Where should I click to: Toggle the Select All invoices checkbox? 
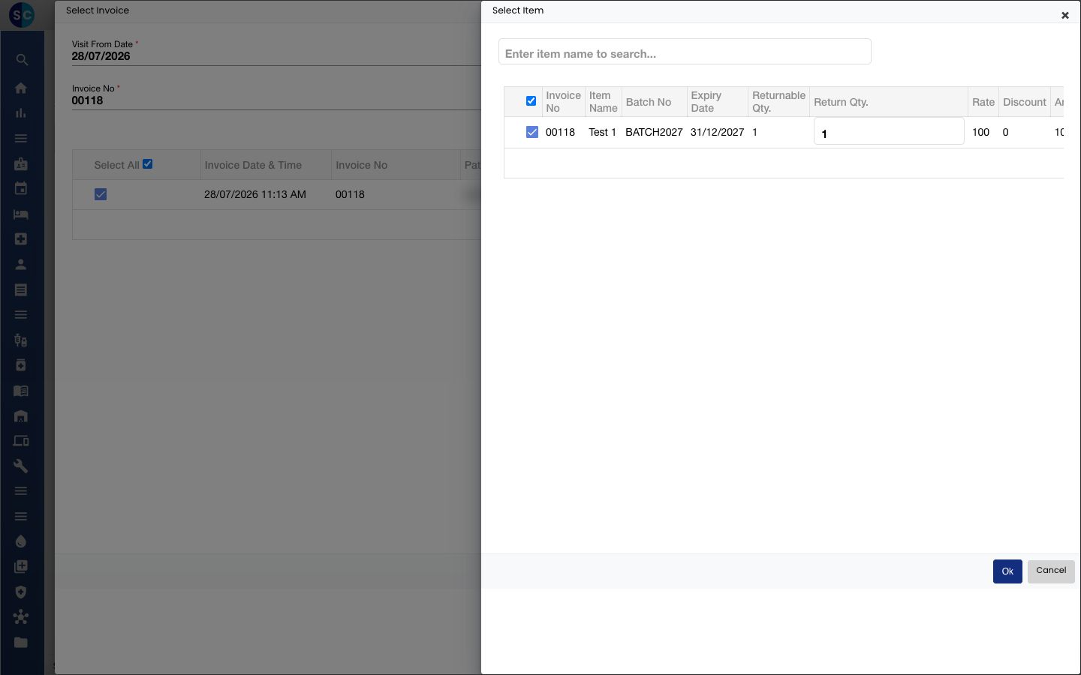tap(148, 164)
